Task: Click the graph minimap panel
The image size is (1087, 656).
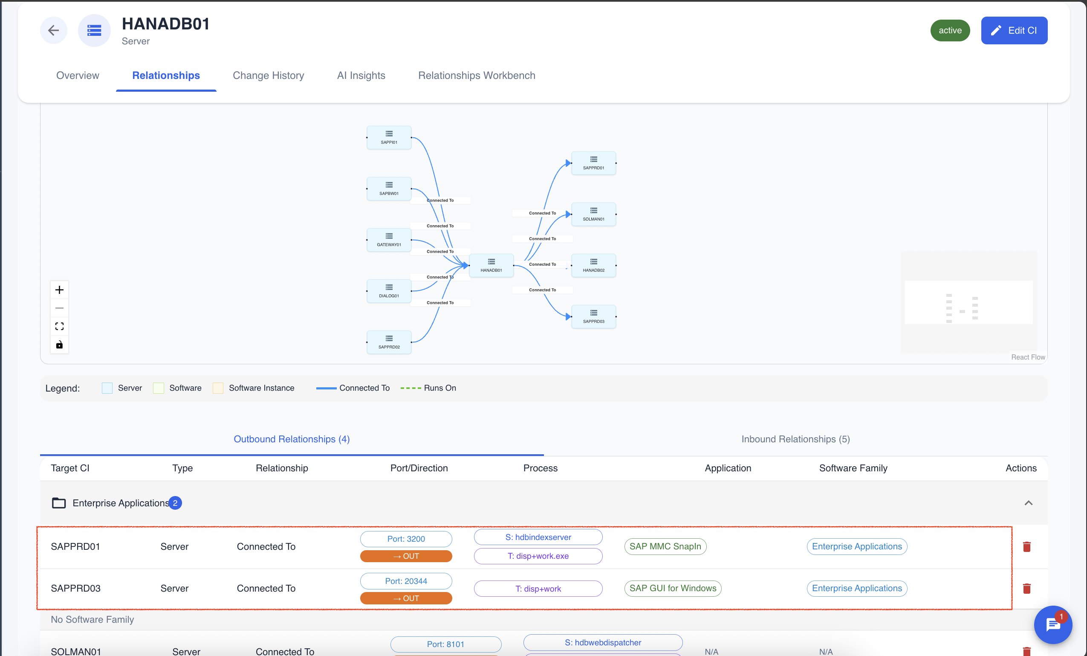Action: point(968,302)
